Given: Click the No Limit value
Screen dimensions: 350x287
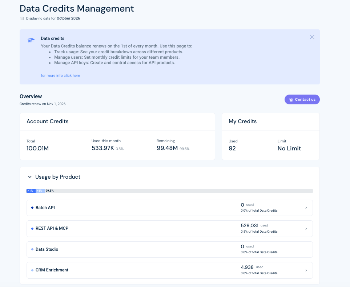Looking at the screenshot, I should pyautogui.click(x=289, y=149).
